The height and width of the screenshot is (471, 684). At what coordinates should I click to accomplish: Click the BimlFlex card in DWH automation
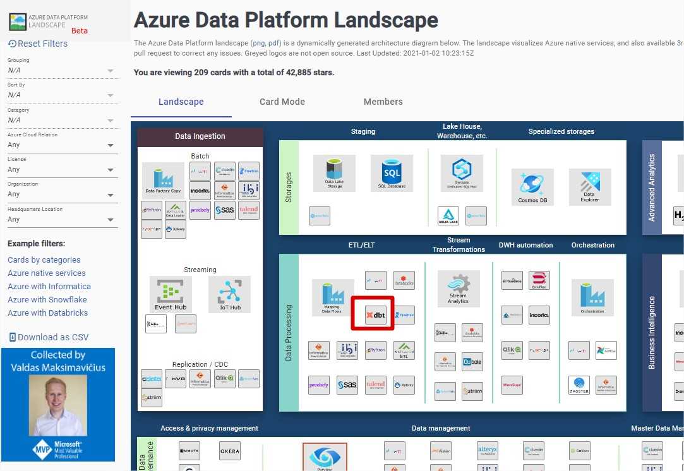pyautogui.click(x=539, y=280)
